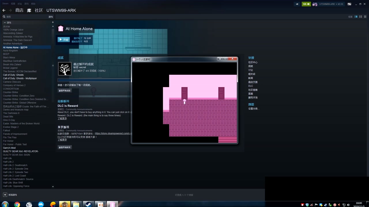Click the pink game icon in taskbar

[112, 204]
